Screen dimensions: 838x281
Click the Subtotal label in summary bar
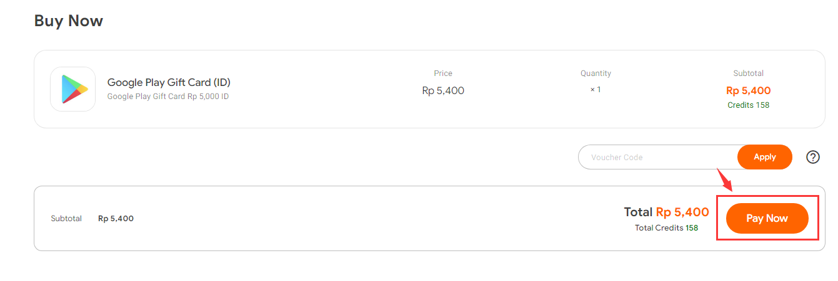coord(66,219)
